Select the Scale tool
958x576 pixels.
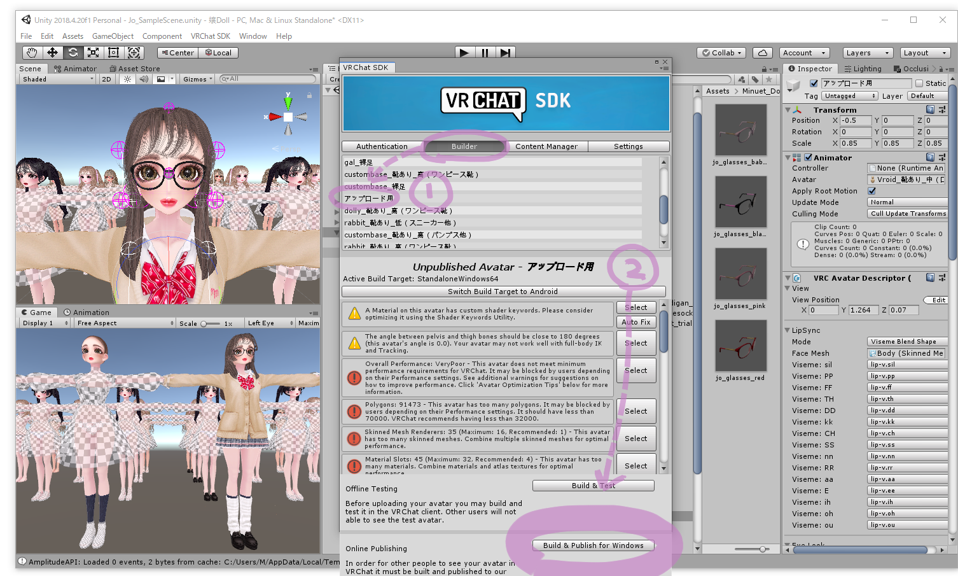coord(93,53)
